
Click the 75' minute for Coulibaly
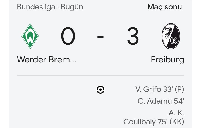coord(162,122)
